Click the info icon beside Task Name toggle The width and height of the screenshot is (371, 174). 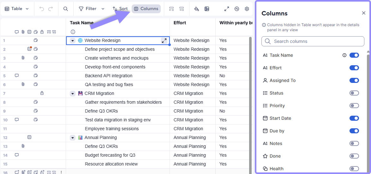coord(344,55)
